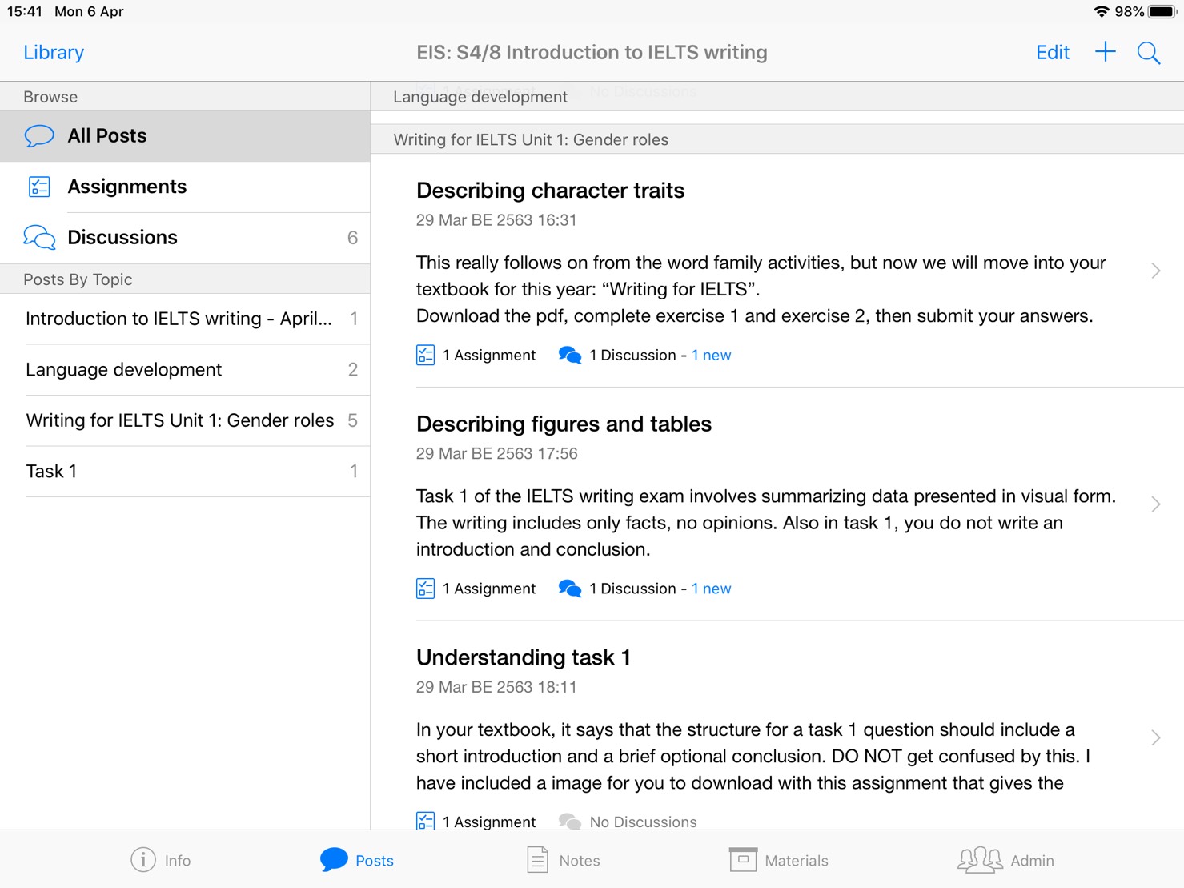
Task: Open Describing figures and tables via its chevron
Action: (1156, 504)
